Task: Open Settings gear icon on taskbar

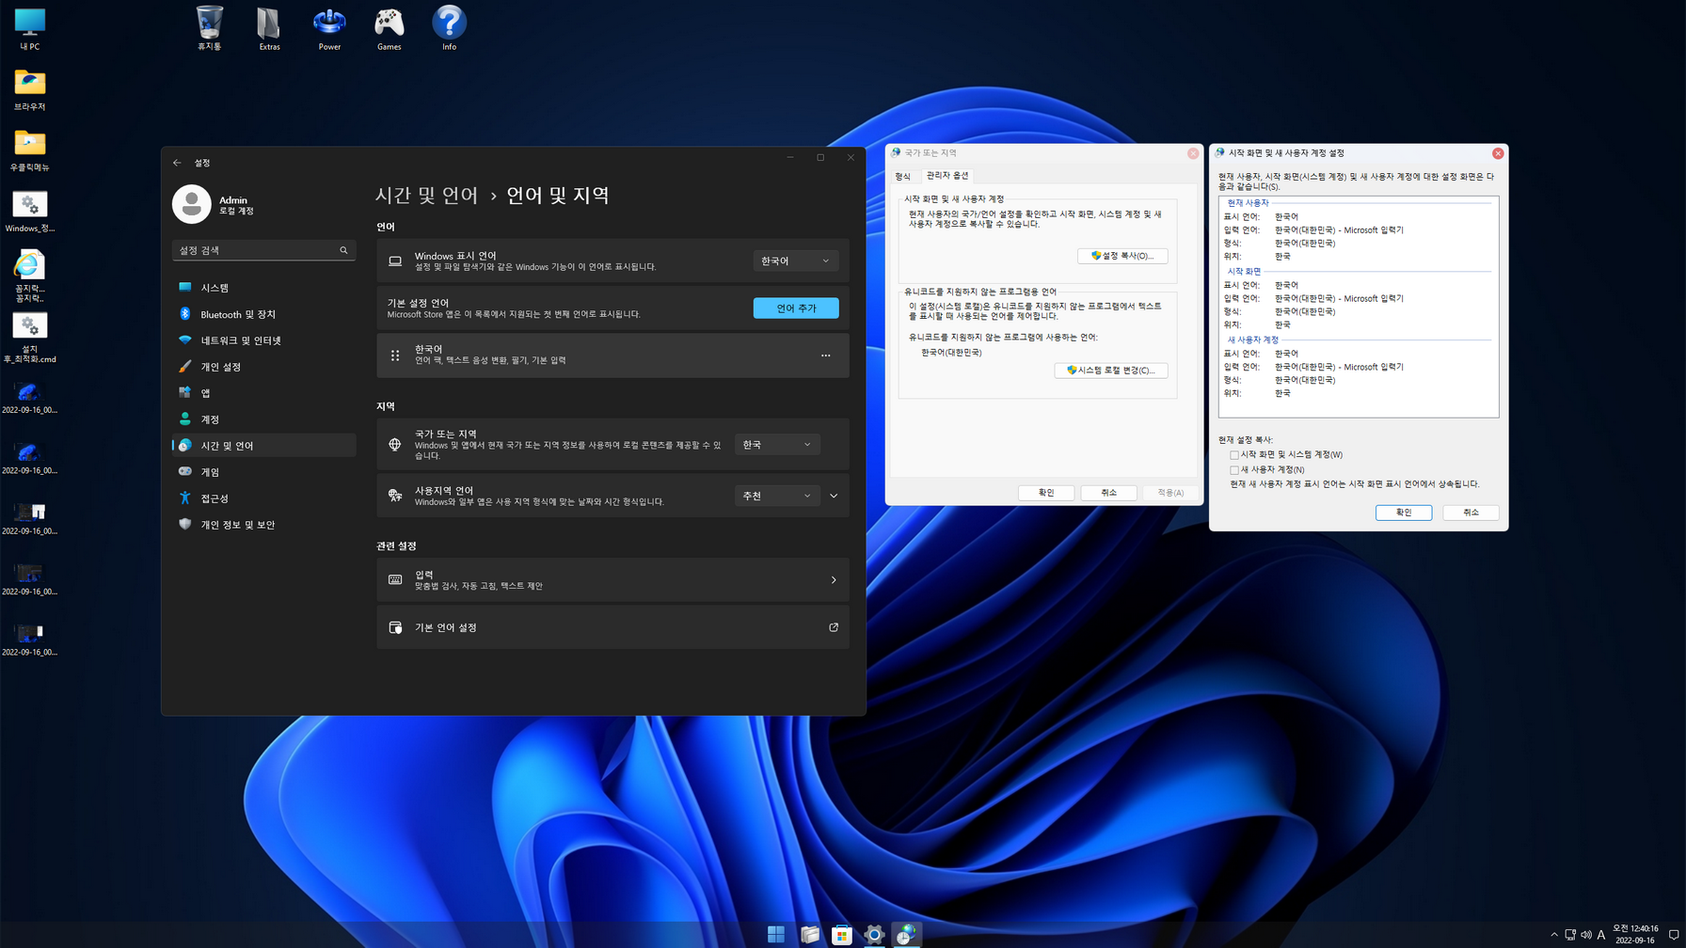Action: [874, 934]
